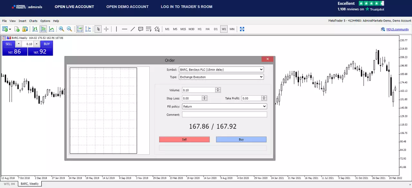Toggle fullscreen chart mode

pyautogui.click(x=242, y=29)
